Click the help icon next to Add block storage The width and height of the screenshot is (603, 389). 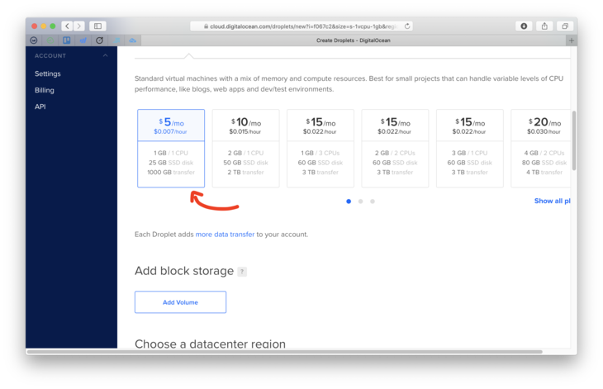click(242, 272)
